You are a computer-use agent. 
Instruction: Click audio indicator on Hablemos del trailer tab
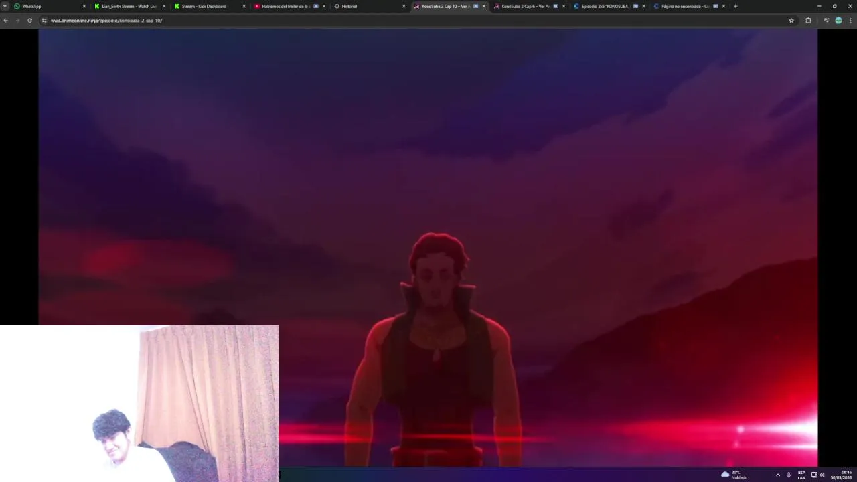316,6
